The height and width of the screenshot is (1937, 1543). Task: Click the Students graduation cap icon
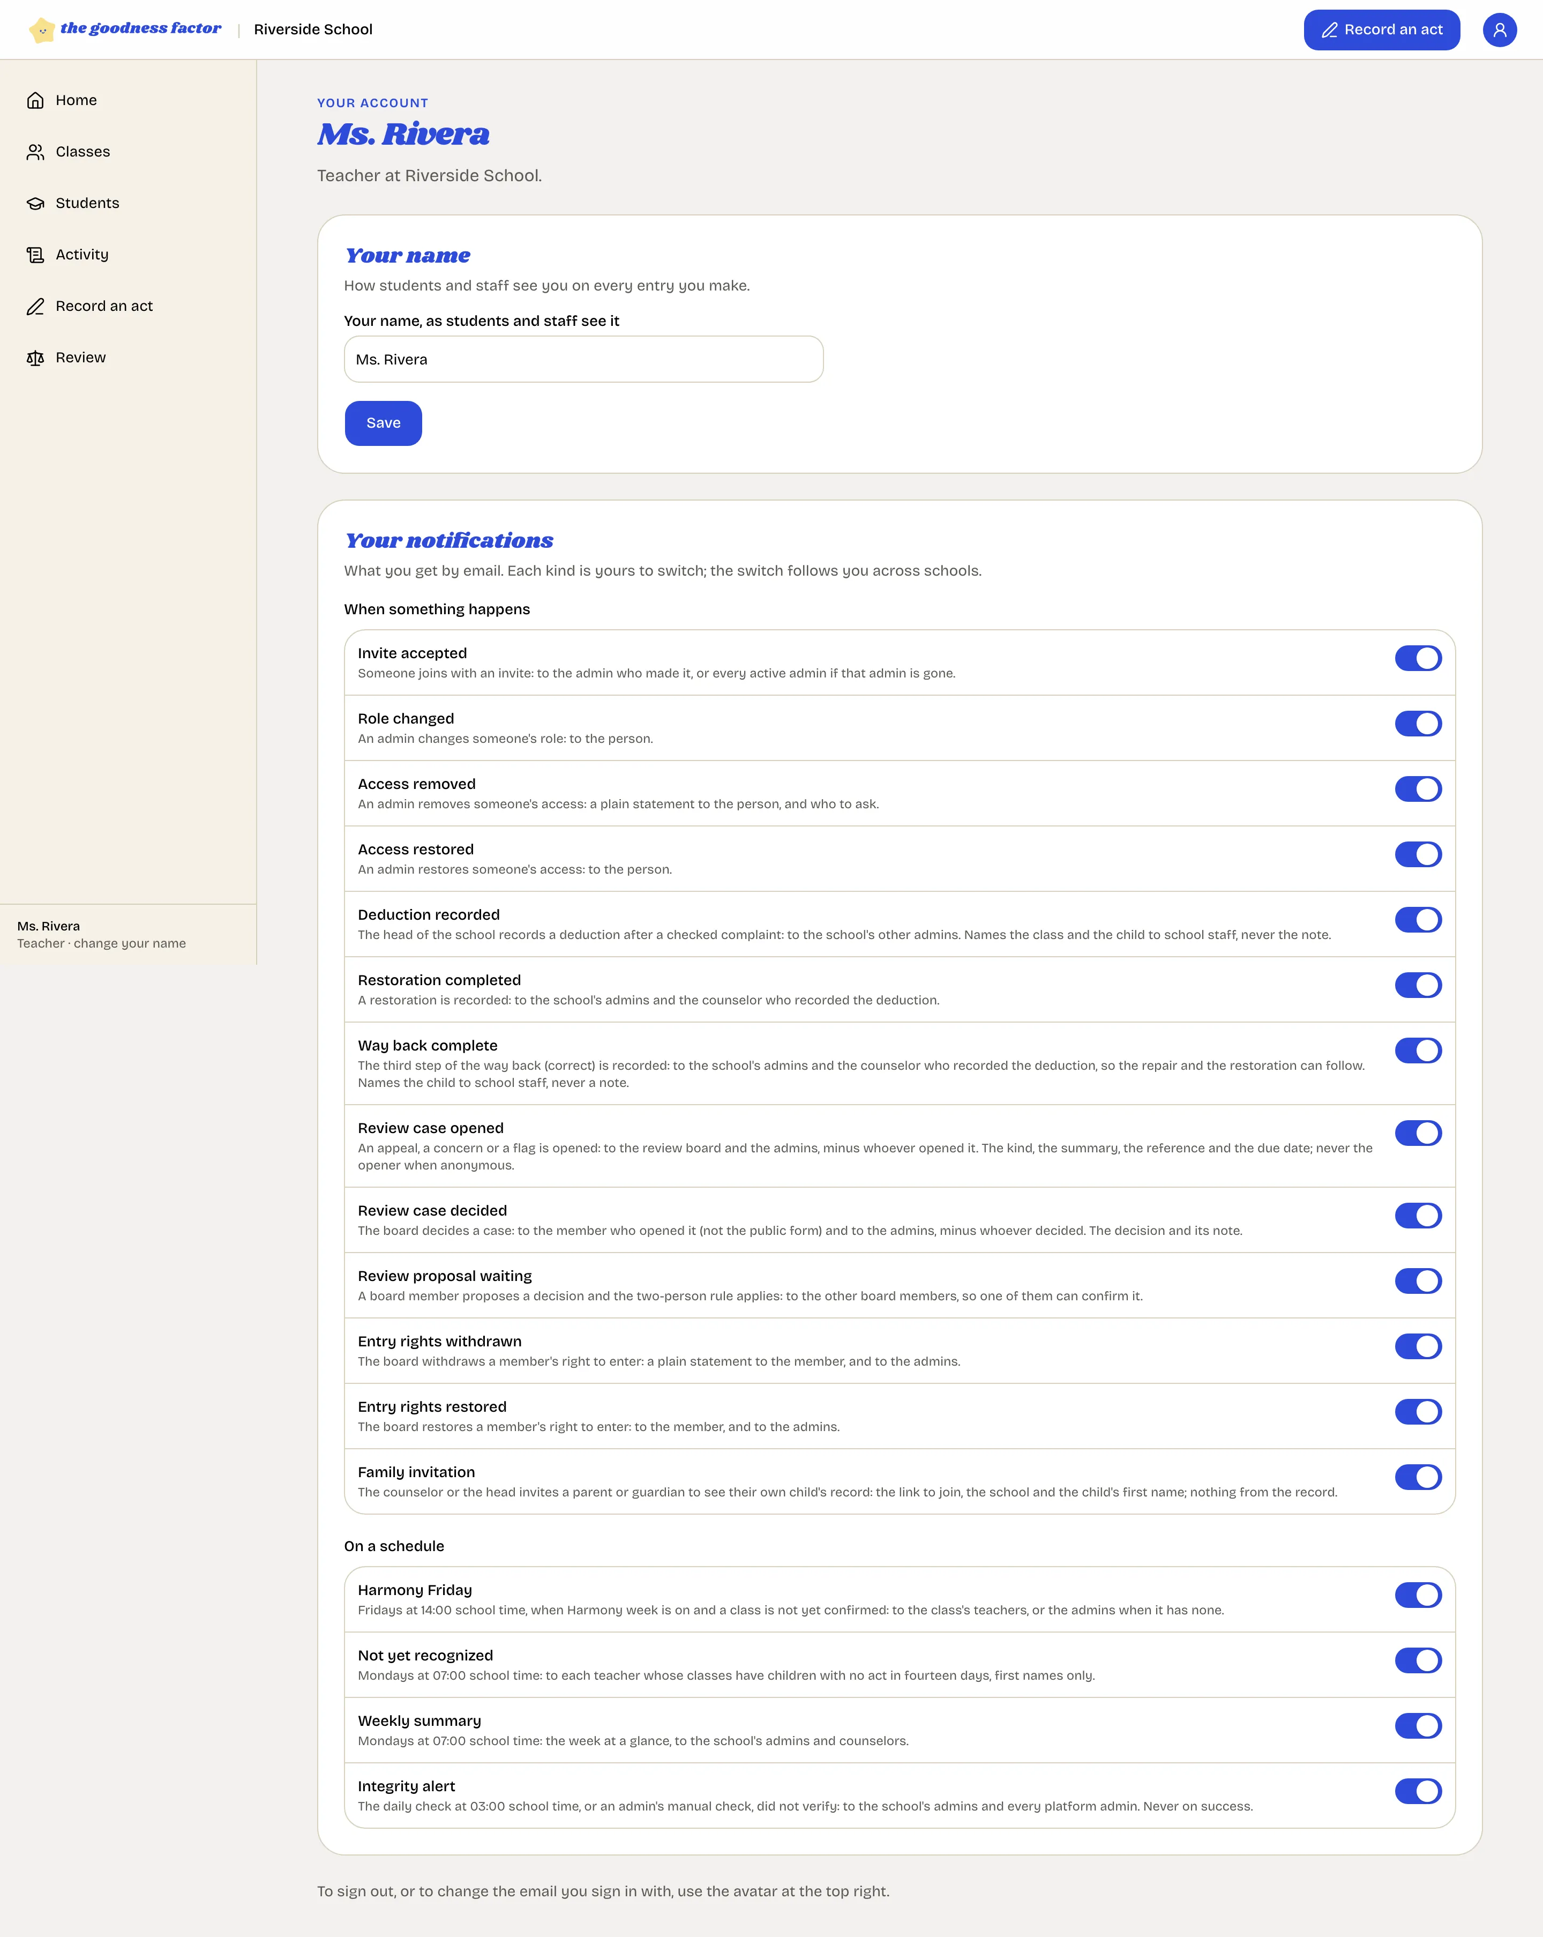(35, 203)
